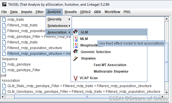Image resolution: width=172 pixels, height=103 pixels.
Task: Click the Analysis menu
Action: click(54, 12)
